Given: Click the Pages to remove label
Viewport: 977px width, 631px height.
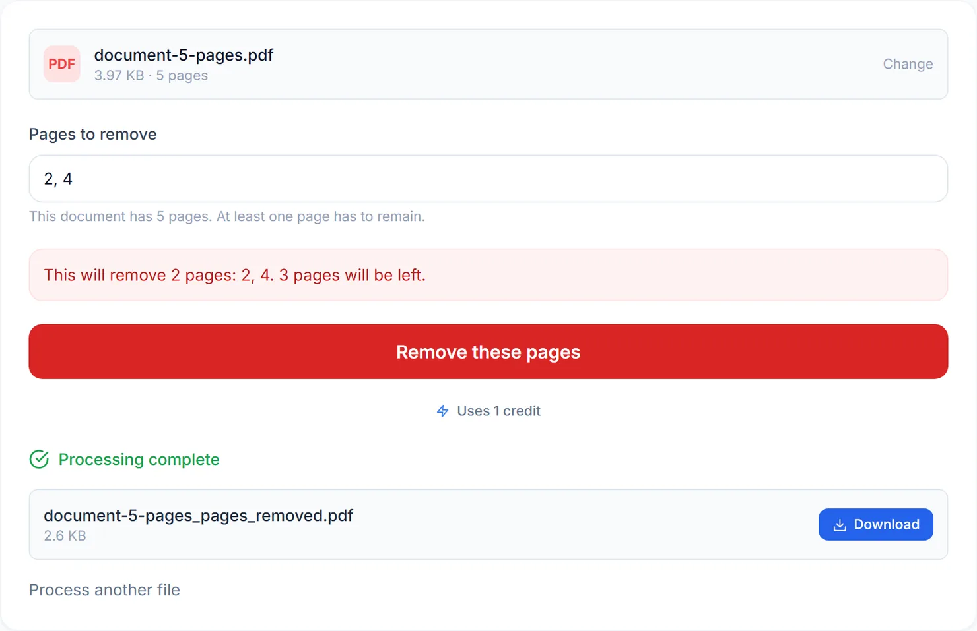Looking at the screenshot, I should (x=92, y=134).
